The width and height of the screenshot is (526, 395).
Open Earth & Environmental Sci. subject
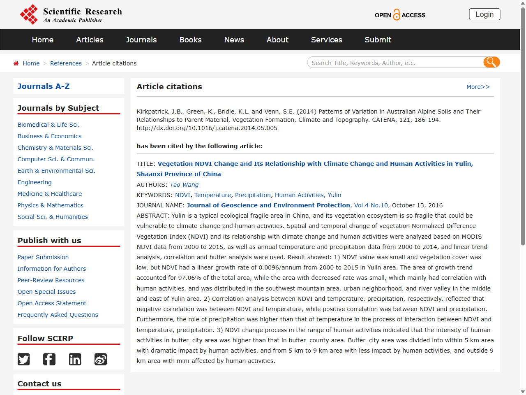tap(56, 171)
